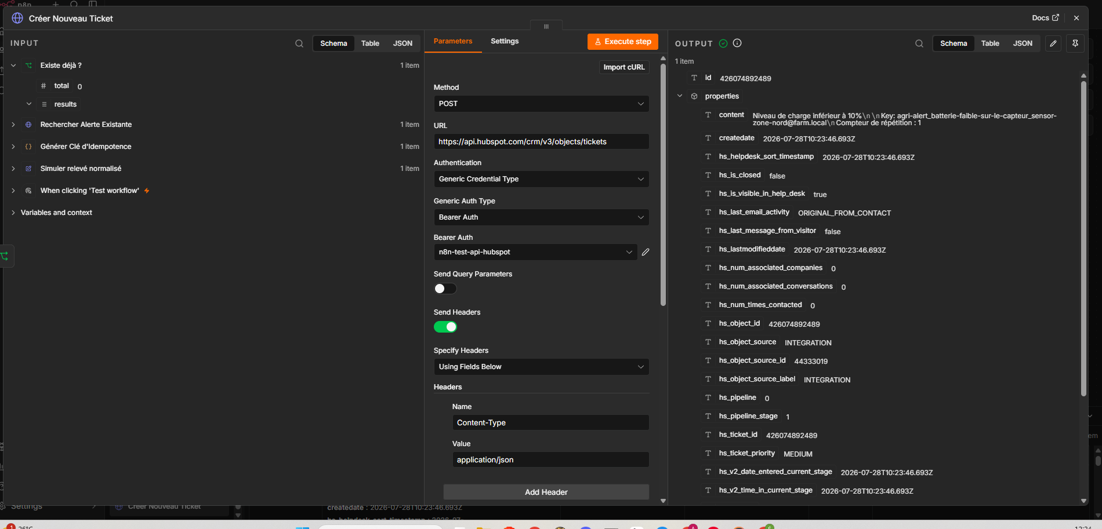The image size is (1102, 529).
Task: Click the list icon next to results
Action: pos(44,104)
